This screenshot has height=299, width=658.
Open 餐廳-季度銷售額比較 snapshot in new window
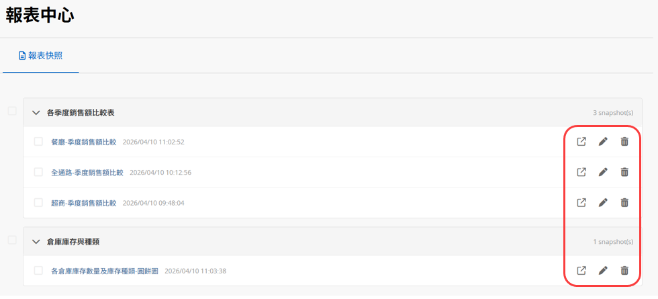tap(581, 142)
